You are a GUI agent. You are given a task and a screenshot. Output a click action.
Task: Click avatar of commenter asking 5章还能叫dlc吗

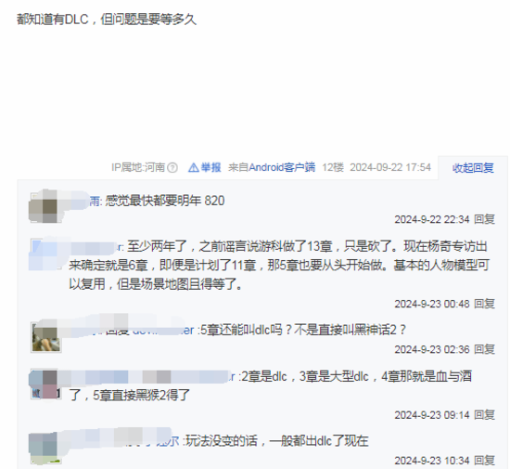click(45, 337)
